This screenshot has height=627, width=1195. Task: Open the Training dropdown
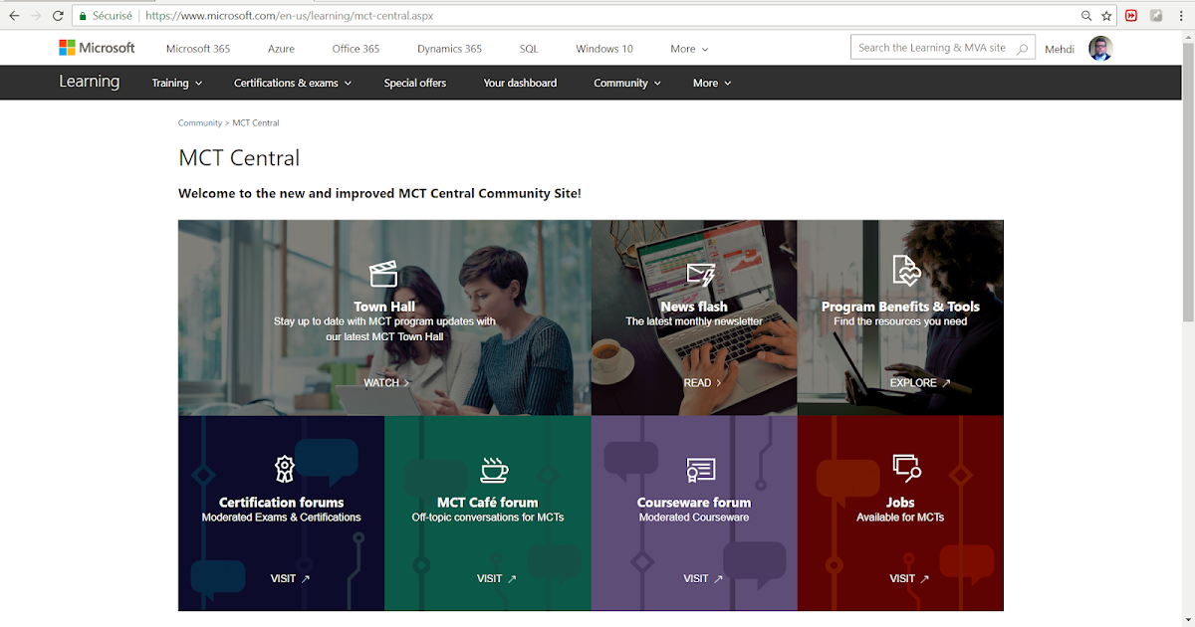click(x=176, y=83)
